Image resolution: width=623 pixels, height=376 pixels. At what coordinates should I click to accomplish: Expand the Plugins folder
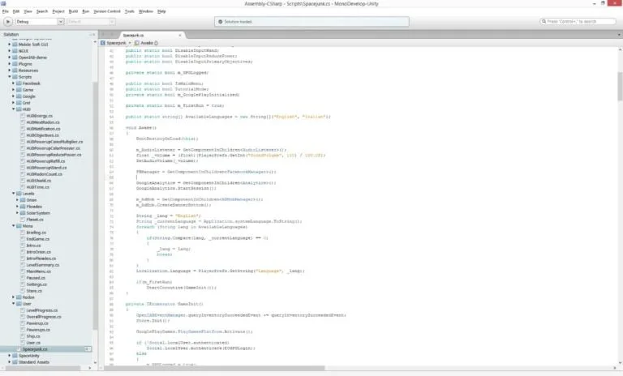[x=10, y=64]
